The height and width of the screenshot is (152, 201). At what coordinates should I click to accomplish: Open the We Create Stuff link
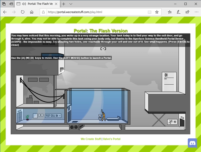click(91, 139)
